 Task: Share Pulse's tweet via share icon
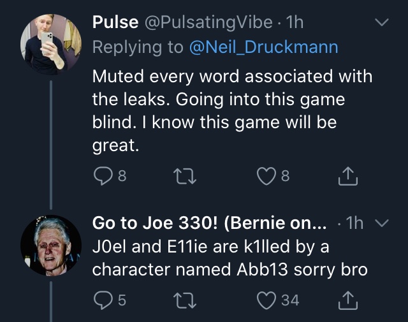(348, 176)
